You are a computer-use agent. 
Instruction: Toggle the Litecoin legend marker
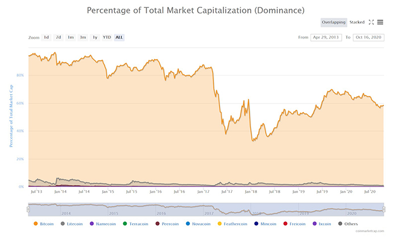(x=70, y=224)
